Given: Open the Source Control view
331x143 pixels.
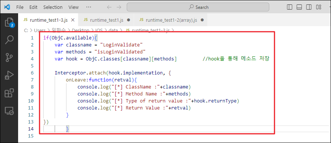Looking at the screenshot, I should pos(9,57).
